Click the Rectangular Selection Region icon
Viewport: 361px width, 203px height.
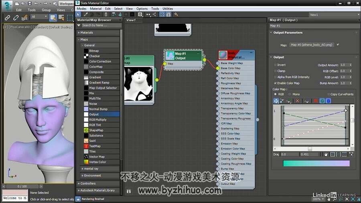(70, 18)
